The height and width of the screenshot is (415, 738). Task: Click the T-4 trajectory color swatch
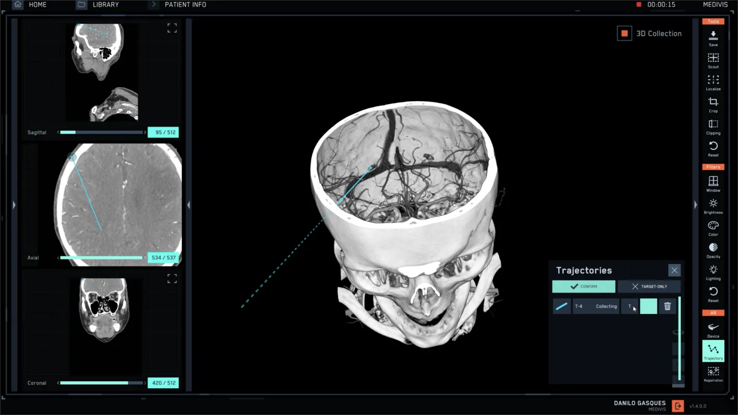coord(648,306)
